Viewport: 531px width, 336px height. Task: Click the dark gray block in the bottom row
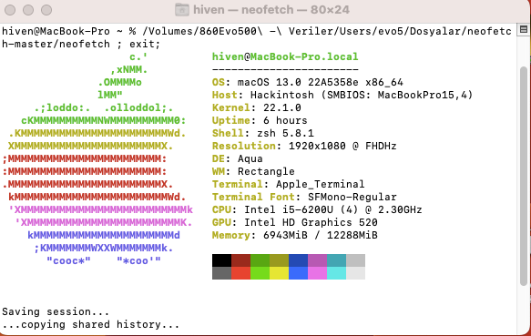pyautogui.click(x=222, y=273)
